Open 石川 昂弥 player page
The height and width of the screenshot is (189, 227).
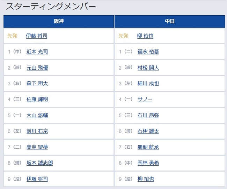[x=148, y=116]
